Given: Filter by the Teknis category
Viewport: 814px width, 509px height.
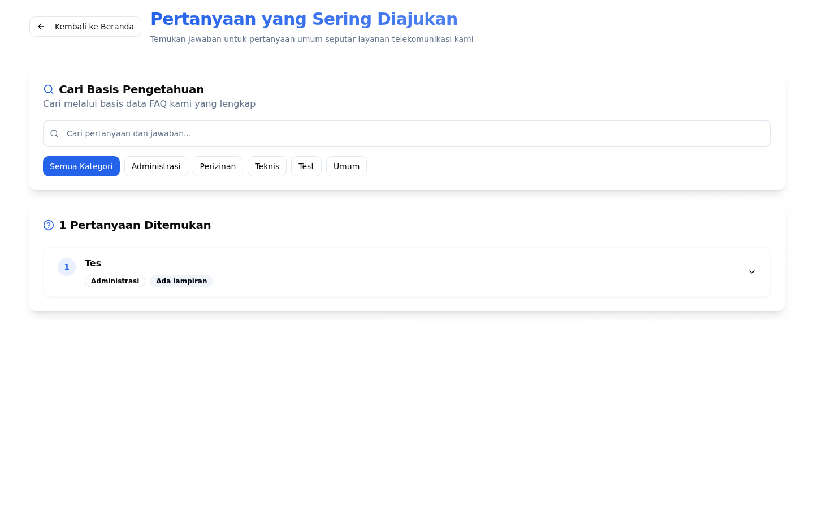Looking at the screenshot, I should click(x=267, y=166).
